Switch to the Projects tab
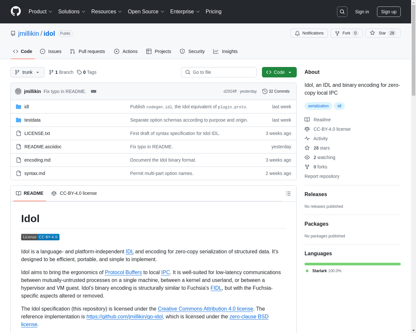The width and height of the screenshot is (416, 333). tap(159, 51)
